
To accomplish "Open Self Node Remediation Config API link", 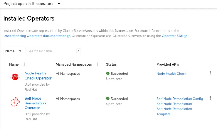I will (x=180, y=99).
